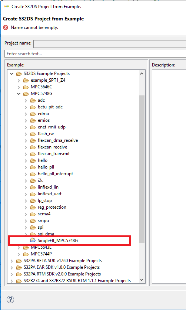Select the hello_pll_interrupt tree label
Viewport: 186px width, 310px height.
[56, 174]
